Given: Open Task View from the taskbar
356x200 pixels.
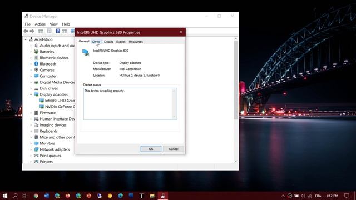Looking at the screenshot, I should point(25,196).
